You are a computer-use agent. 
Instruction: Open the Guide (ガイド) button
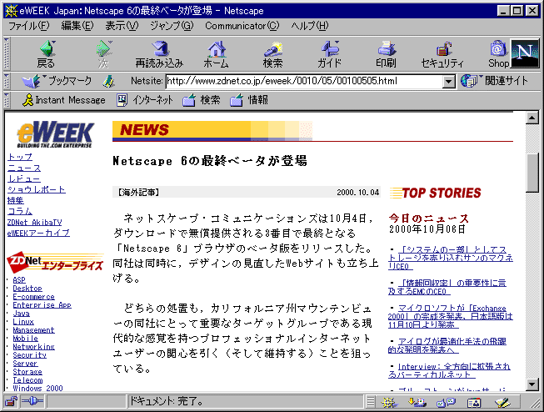tap(329, 54)
